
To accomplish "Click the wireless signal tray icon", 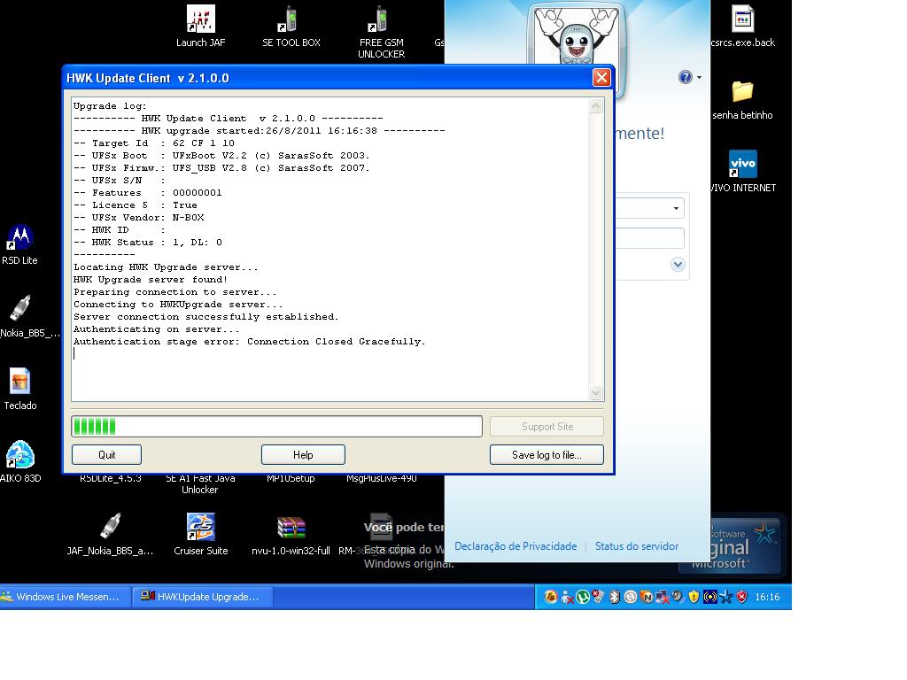I will (x=709, y=597).
